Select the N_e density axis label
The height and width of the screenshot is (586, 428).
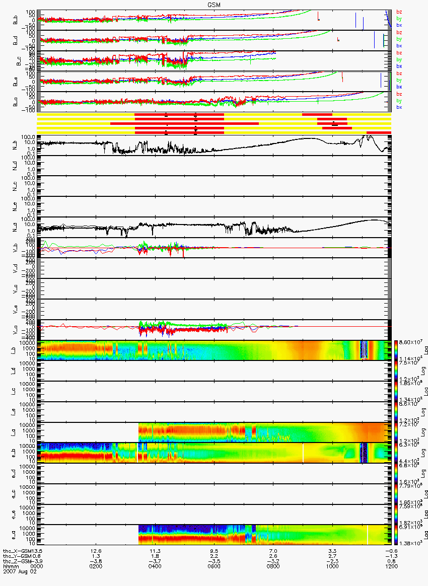coord(15,206)
